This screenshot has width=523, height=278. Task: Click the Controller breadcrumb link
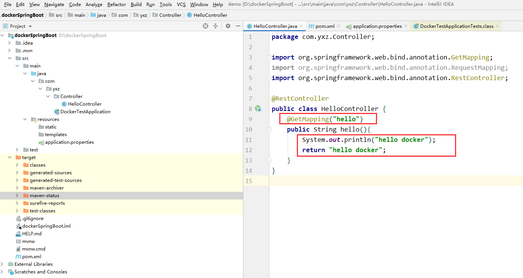click(170, 15)
